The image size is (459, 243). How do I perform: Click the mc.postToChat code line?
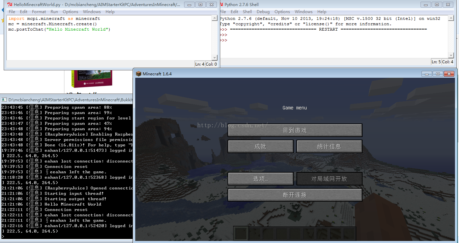[59, 29]
